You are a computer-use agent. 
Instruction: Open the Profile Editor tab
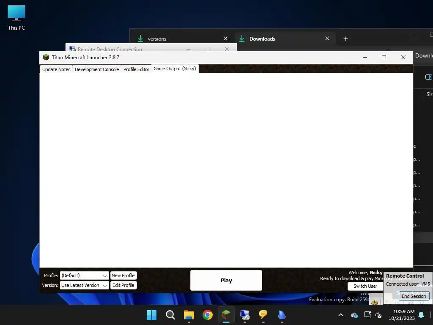tap(136, 69)
